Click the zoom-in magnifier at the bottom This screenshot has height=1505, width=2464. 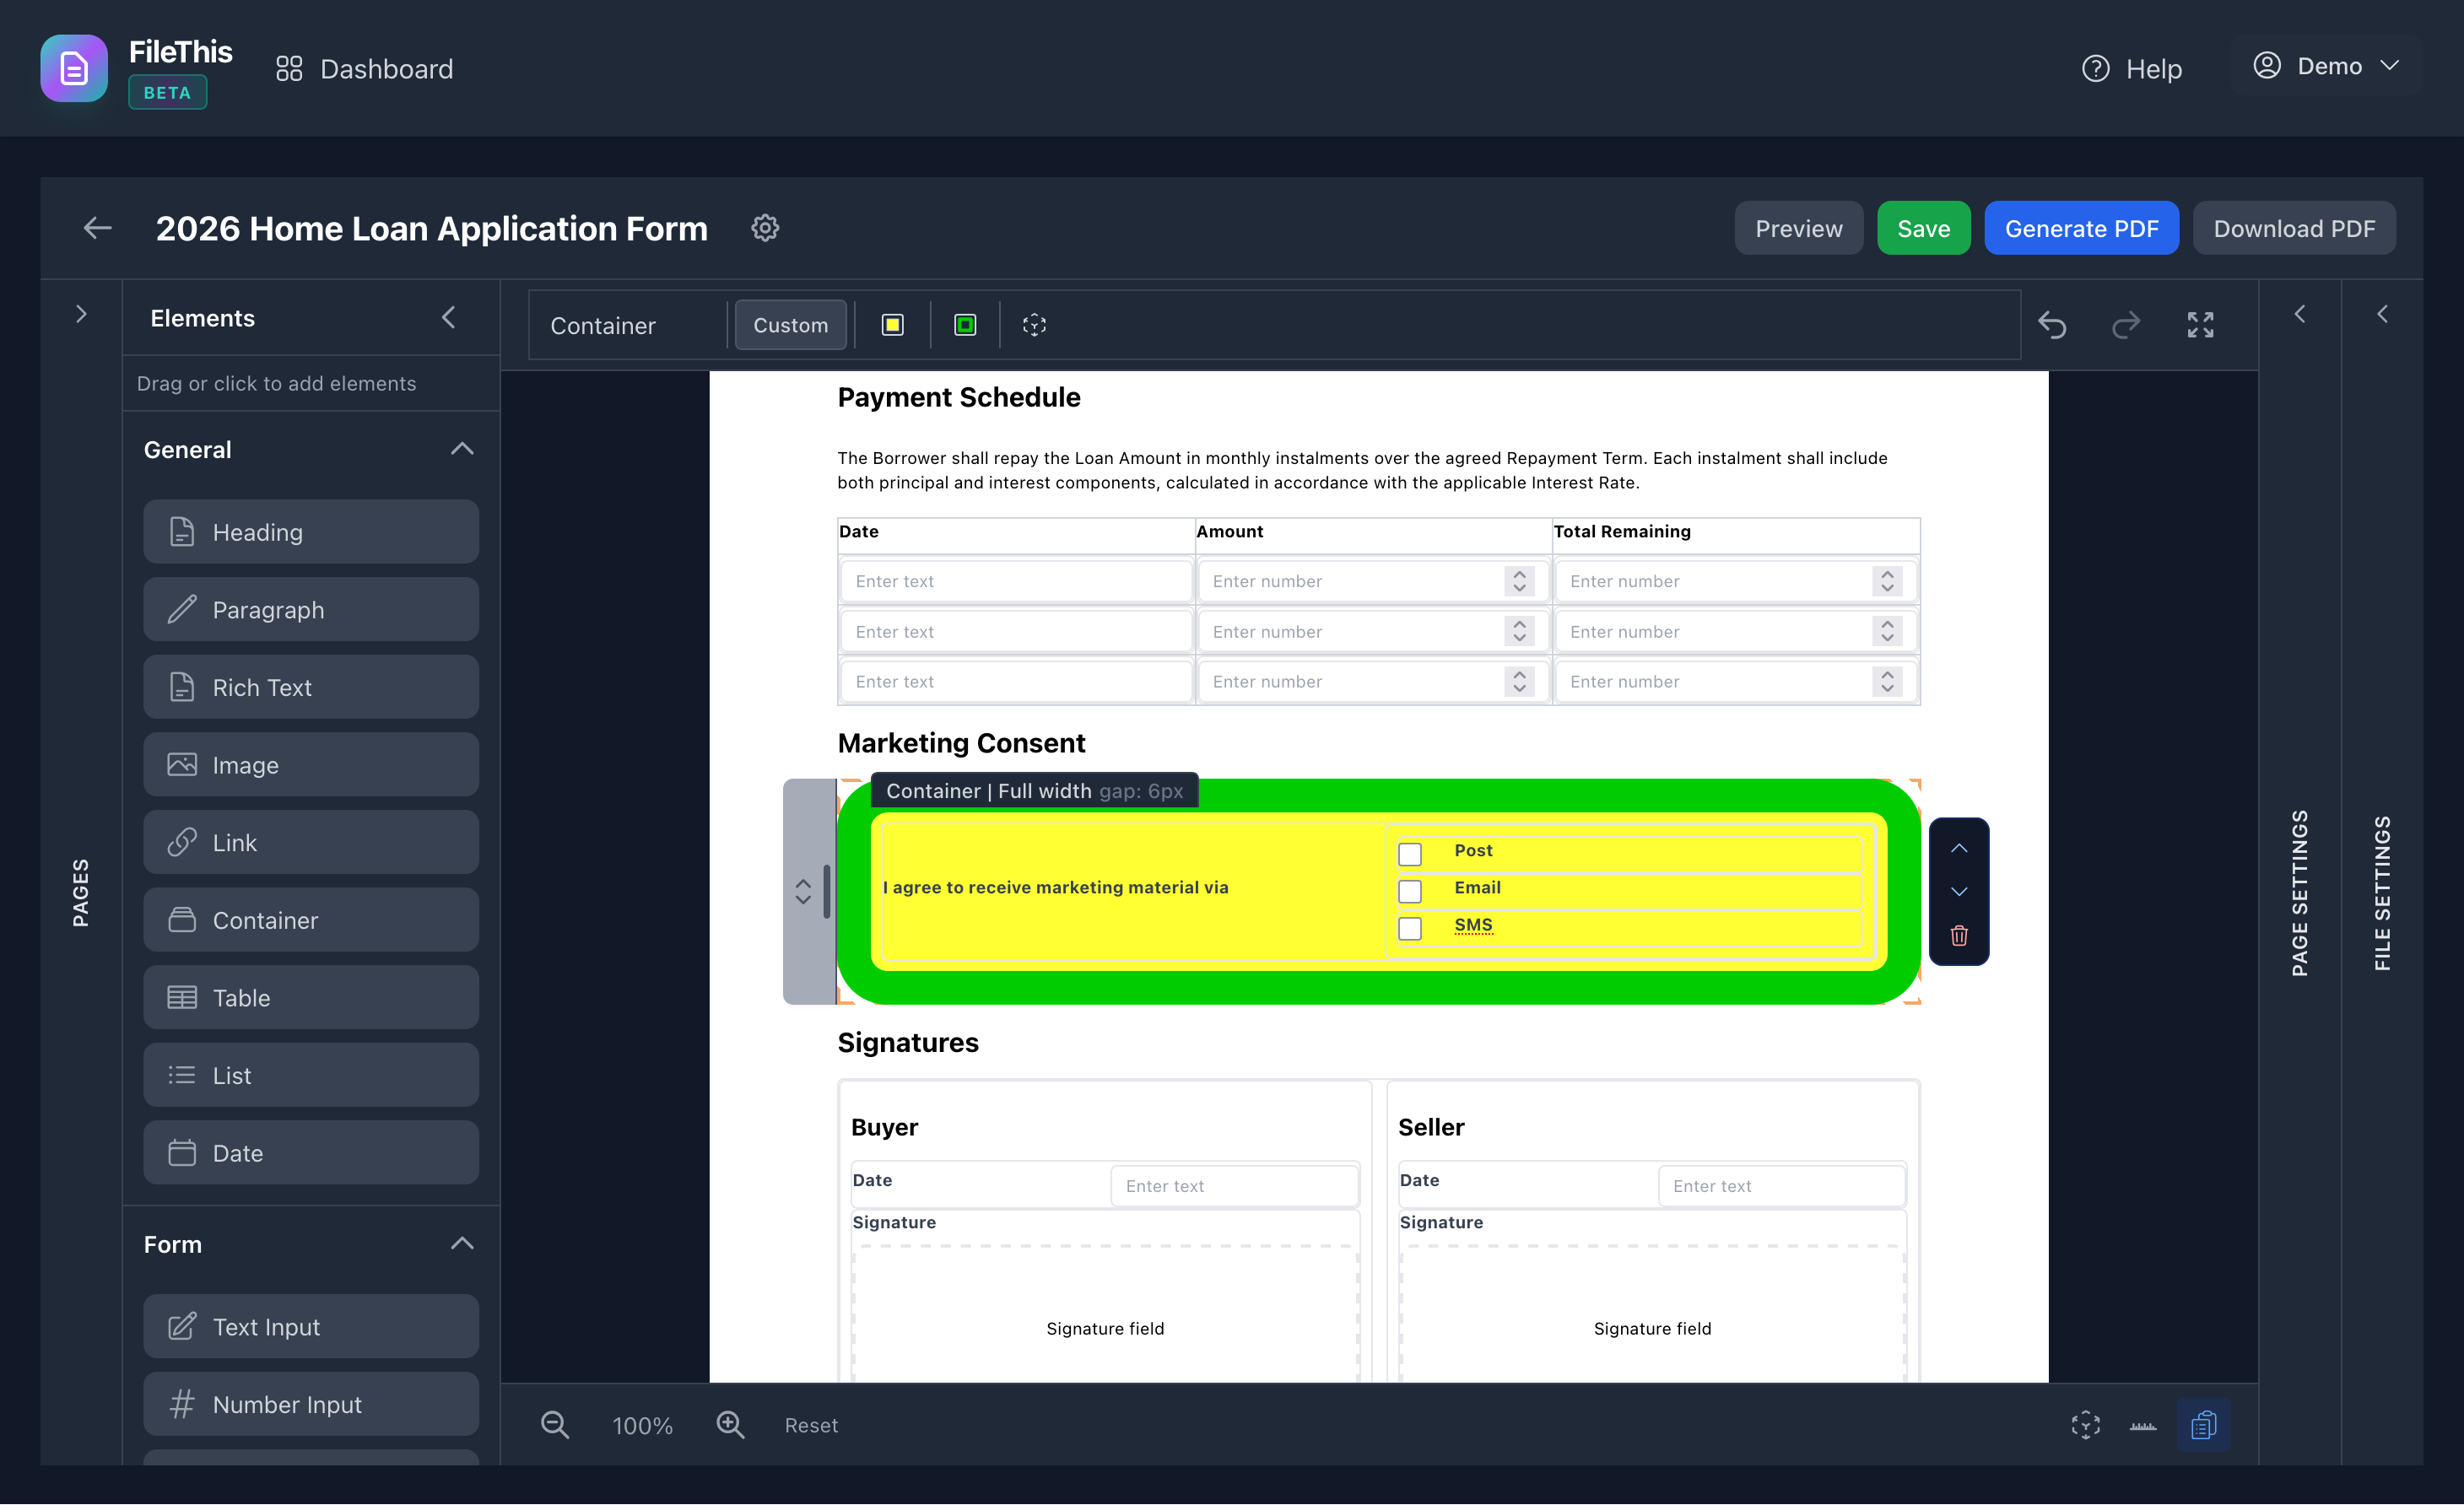(731, 1425)
